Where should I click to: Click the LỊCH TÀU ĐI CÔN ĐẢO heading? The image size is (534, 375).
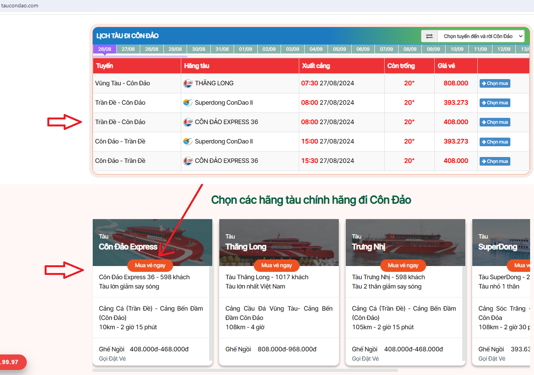pyautogui.click(x=128, y=36)
